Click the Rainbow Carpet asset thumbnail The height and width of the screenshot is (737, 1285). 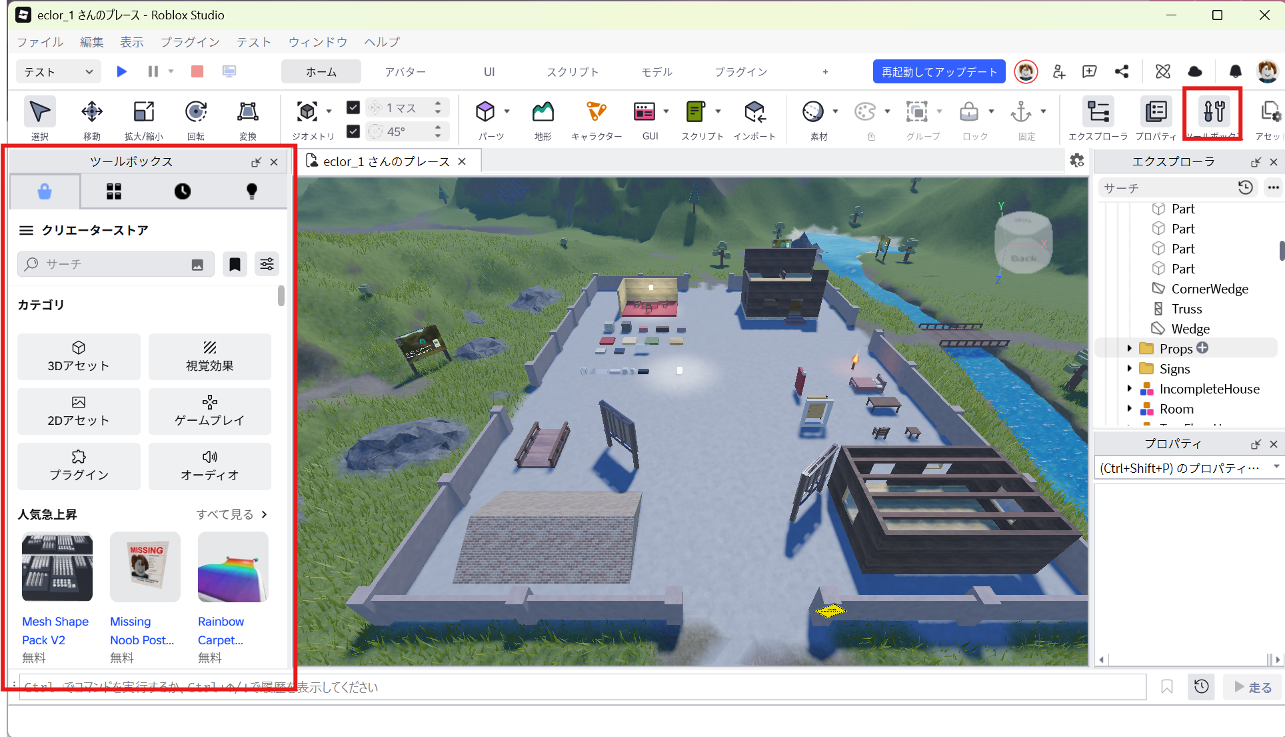pyautogui.click(x=233, y=567)
